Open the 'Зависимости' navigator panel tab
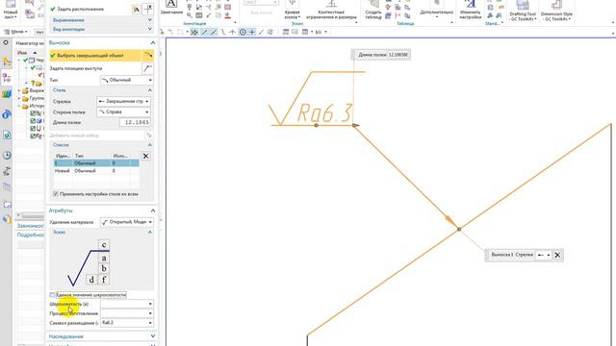Viewport: 616px width, 346px height. [x=30, y=226]
